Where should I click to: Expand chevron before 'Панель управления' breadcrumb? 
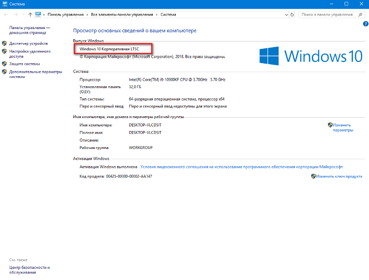coord(44,15)
